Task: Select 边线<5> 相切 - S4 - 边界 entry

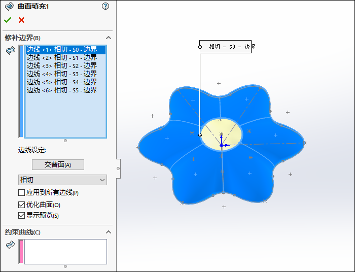Action: click(65, 82)
